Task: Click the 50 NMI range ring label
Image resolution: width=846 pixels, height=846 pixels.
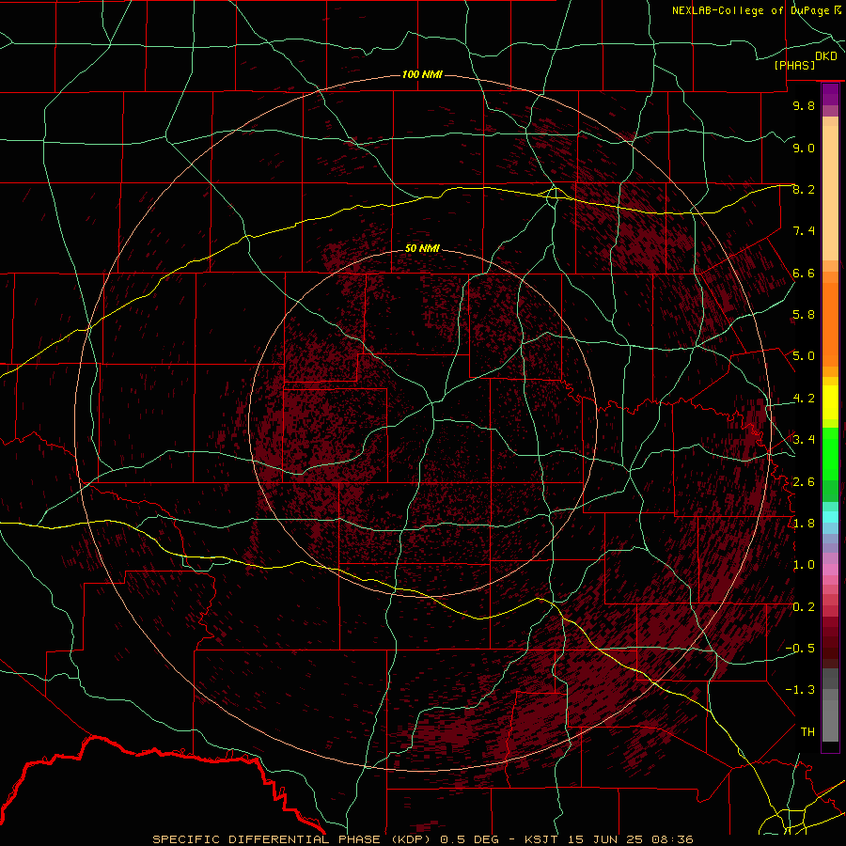Action: (x=422, y=248)
